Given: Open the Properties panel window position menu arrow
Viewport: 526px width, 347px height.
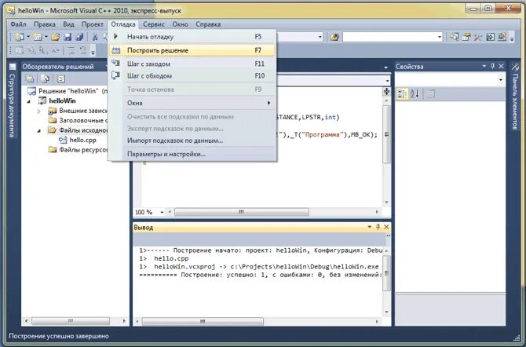Looking at the screenshot, I should [484, 67].
